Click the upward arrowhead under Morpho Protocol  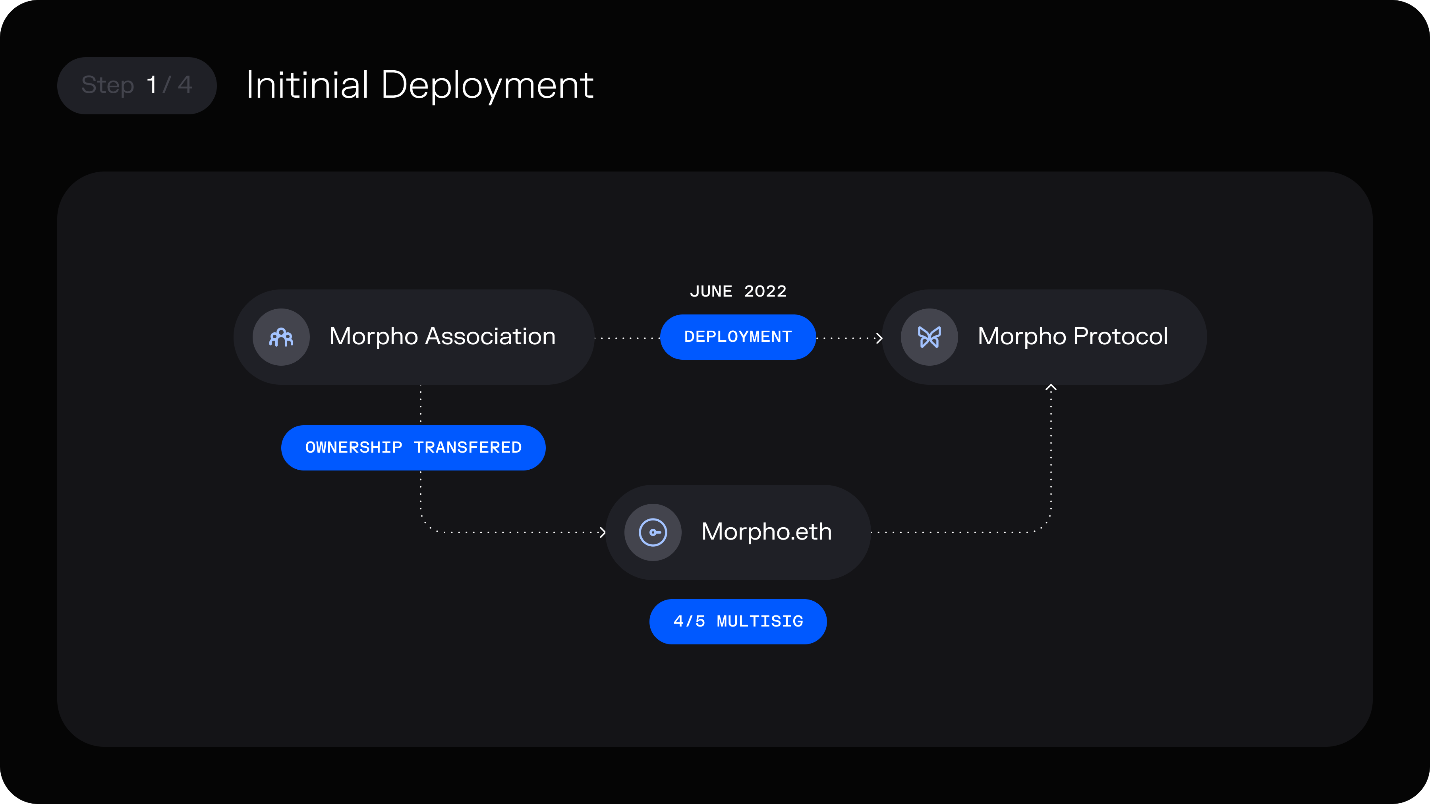[x=1051, y=388]
